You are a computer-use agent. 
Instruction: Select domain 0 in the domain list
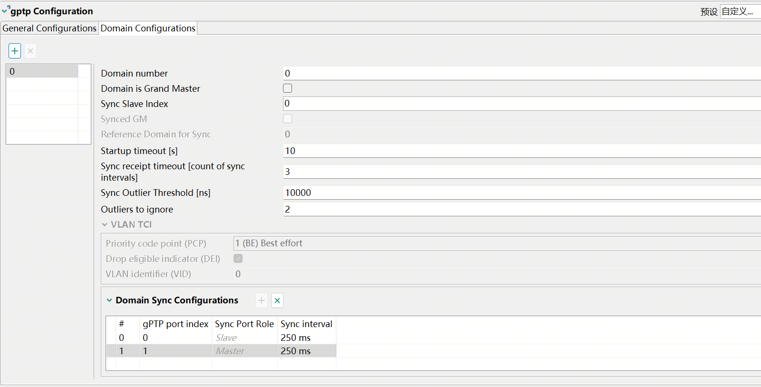[x=42, y=71]
